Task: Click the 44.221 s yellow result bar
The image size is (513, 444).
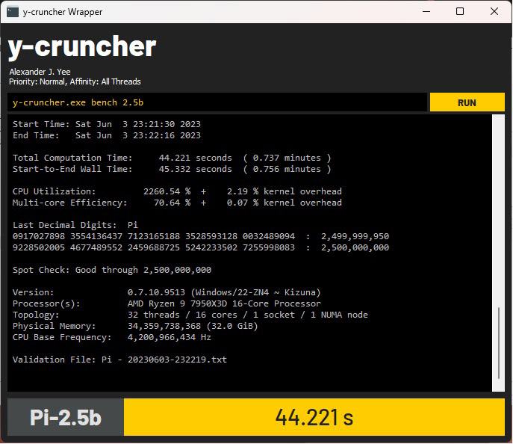Action: point(314,417)
